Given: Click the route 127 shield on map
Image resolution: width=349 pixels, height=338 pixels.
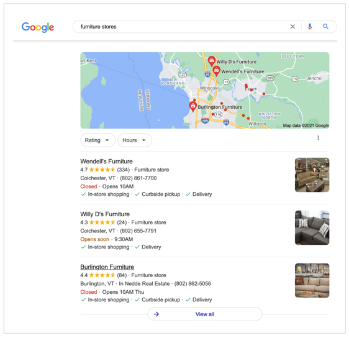Looking at the screenshot, I should [x=183, y=75].
